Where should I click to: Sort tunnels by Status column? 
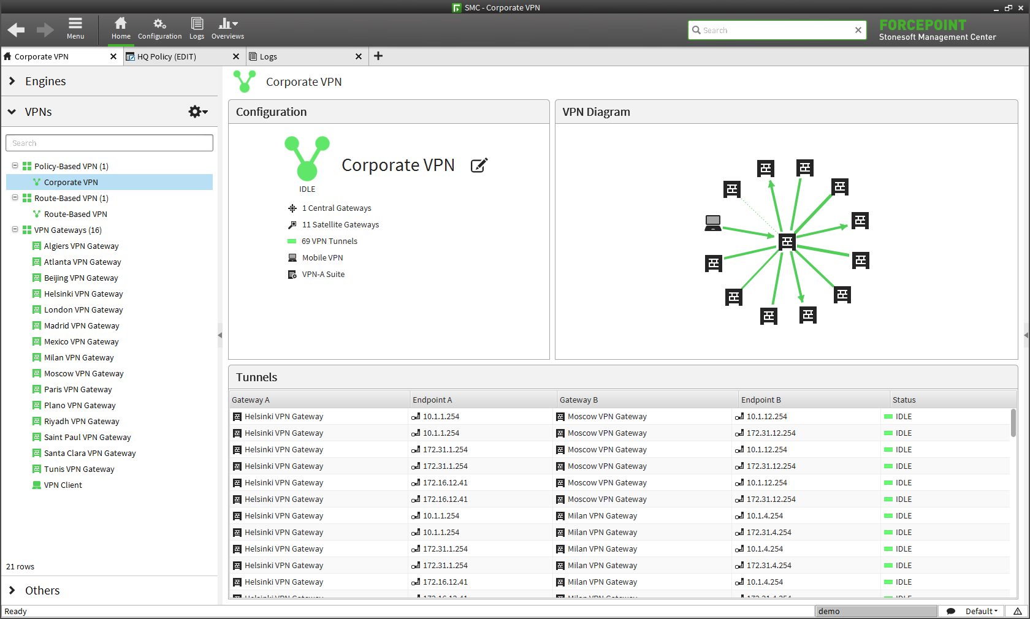coord(952,400)
